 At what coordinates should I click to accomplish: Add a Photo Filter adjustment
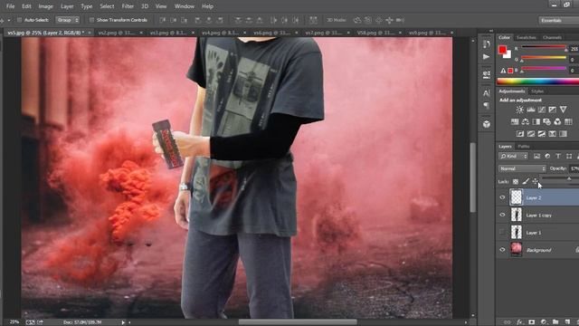546,121
